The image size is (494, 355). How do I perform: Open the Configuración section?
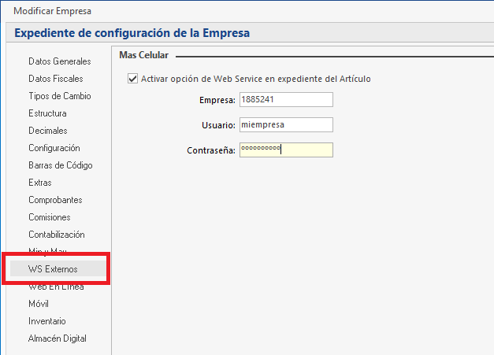[54, 148]
